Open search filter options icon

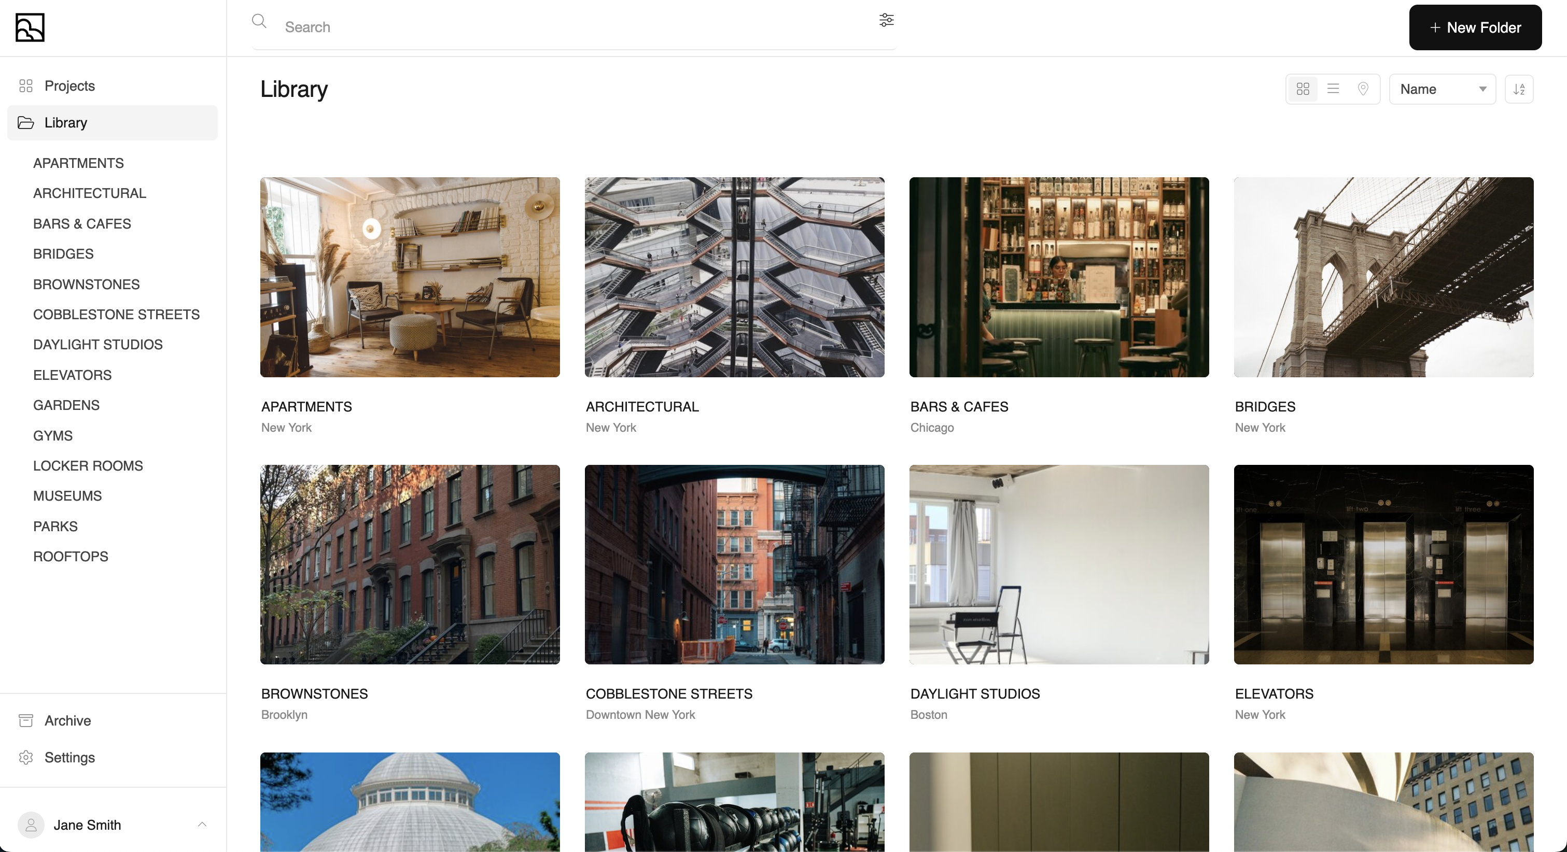(886, 20)
